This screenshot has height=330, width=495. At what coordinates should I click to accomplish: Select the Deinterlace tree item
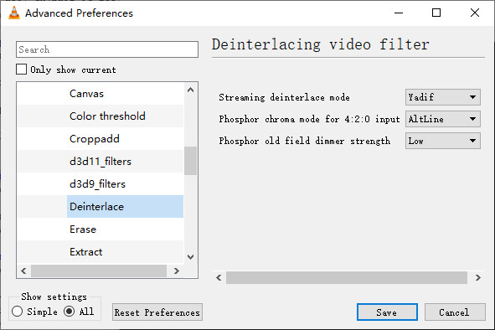(x=125, y=207)
